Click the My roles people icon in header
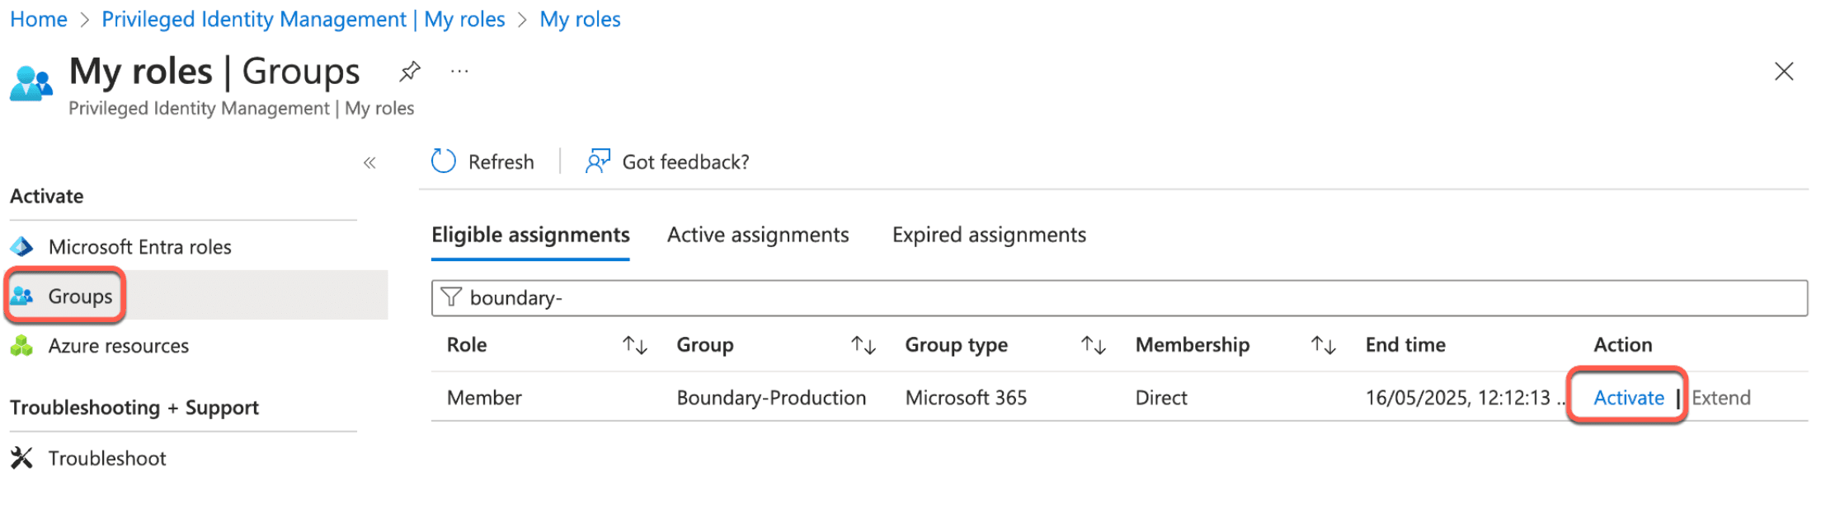The width and height of the screenshot is (1821, 509). point(31,83)
